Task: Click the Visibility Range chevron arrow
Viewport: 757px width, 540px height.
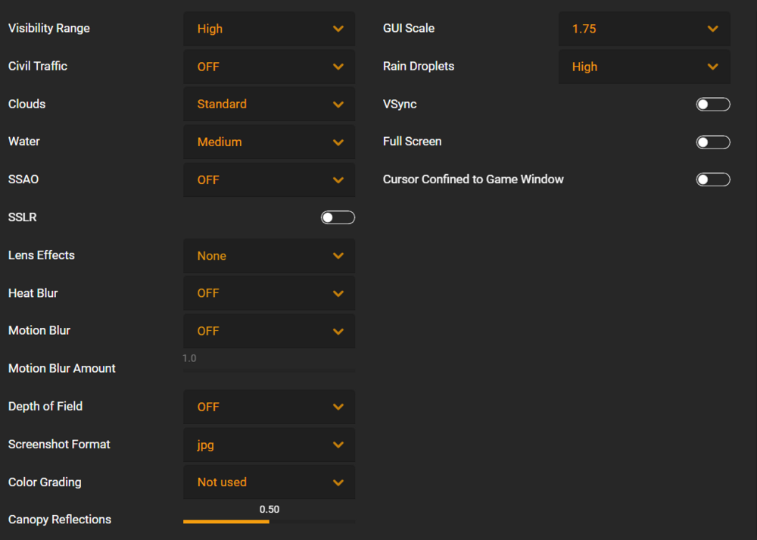Action: pos(338,29)
